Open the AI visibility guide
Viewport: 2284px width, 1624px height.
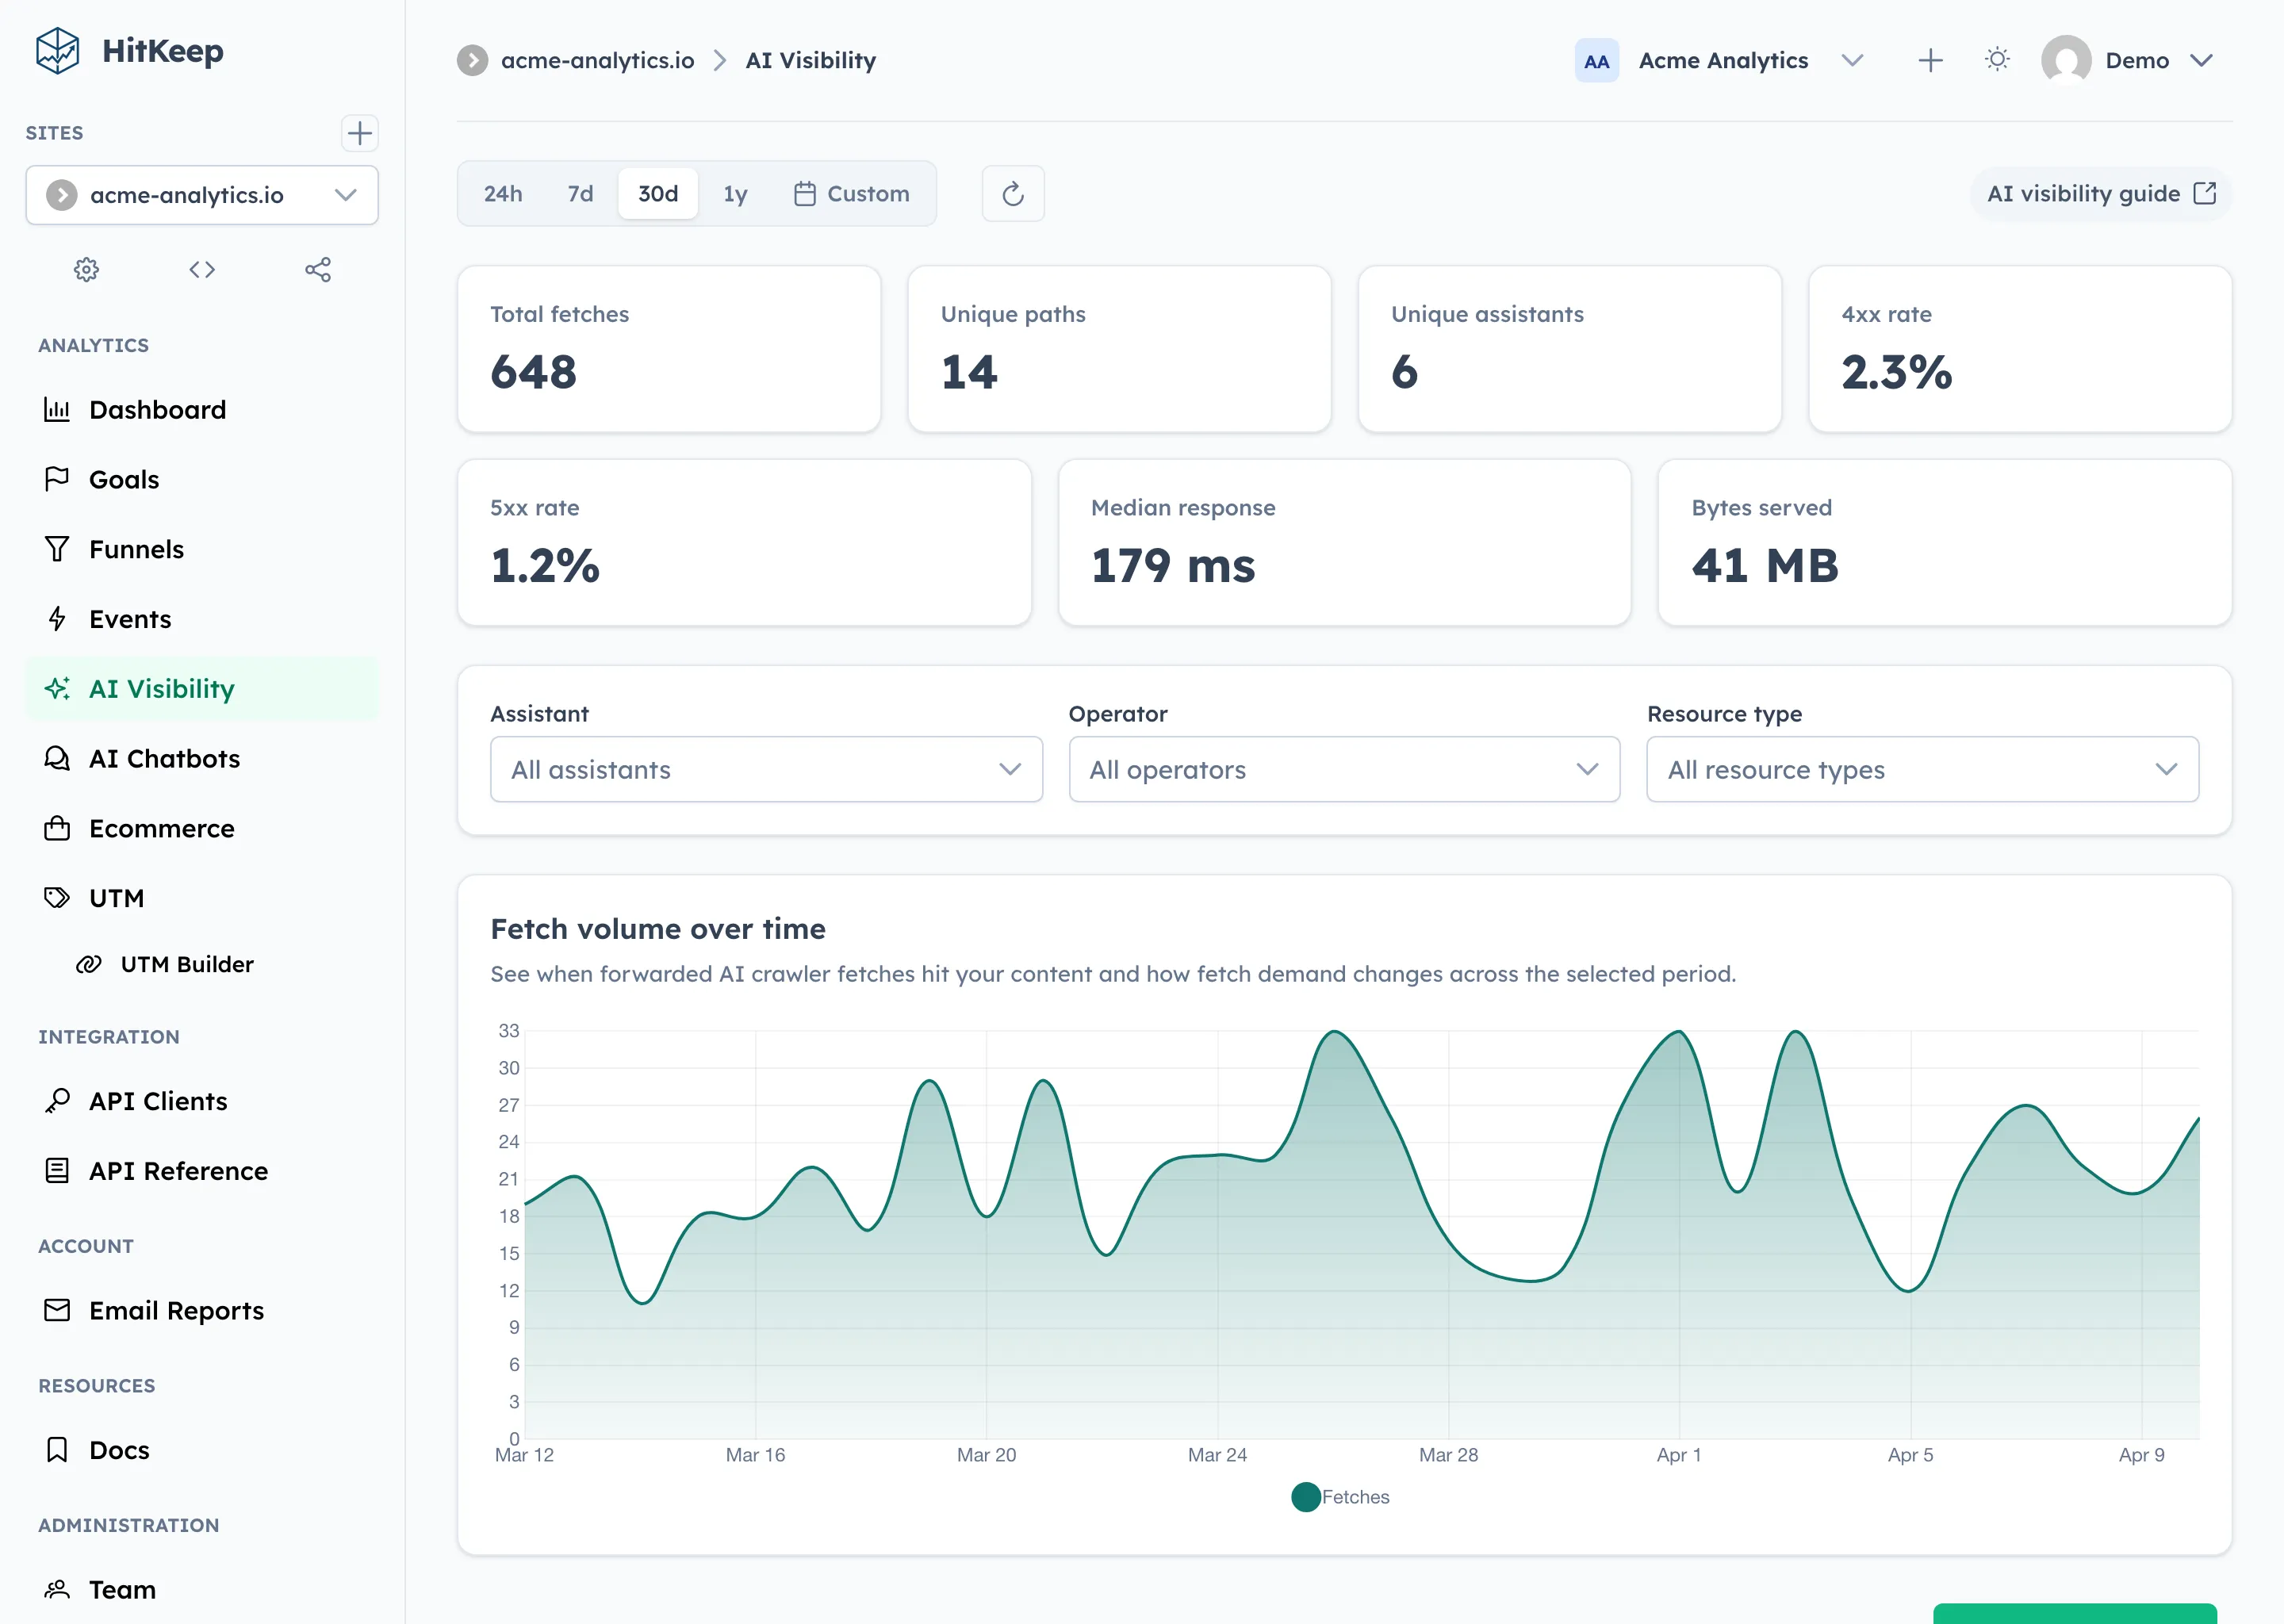click(2099, 193)
